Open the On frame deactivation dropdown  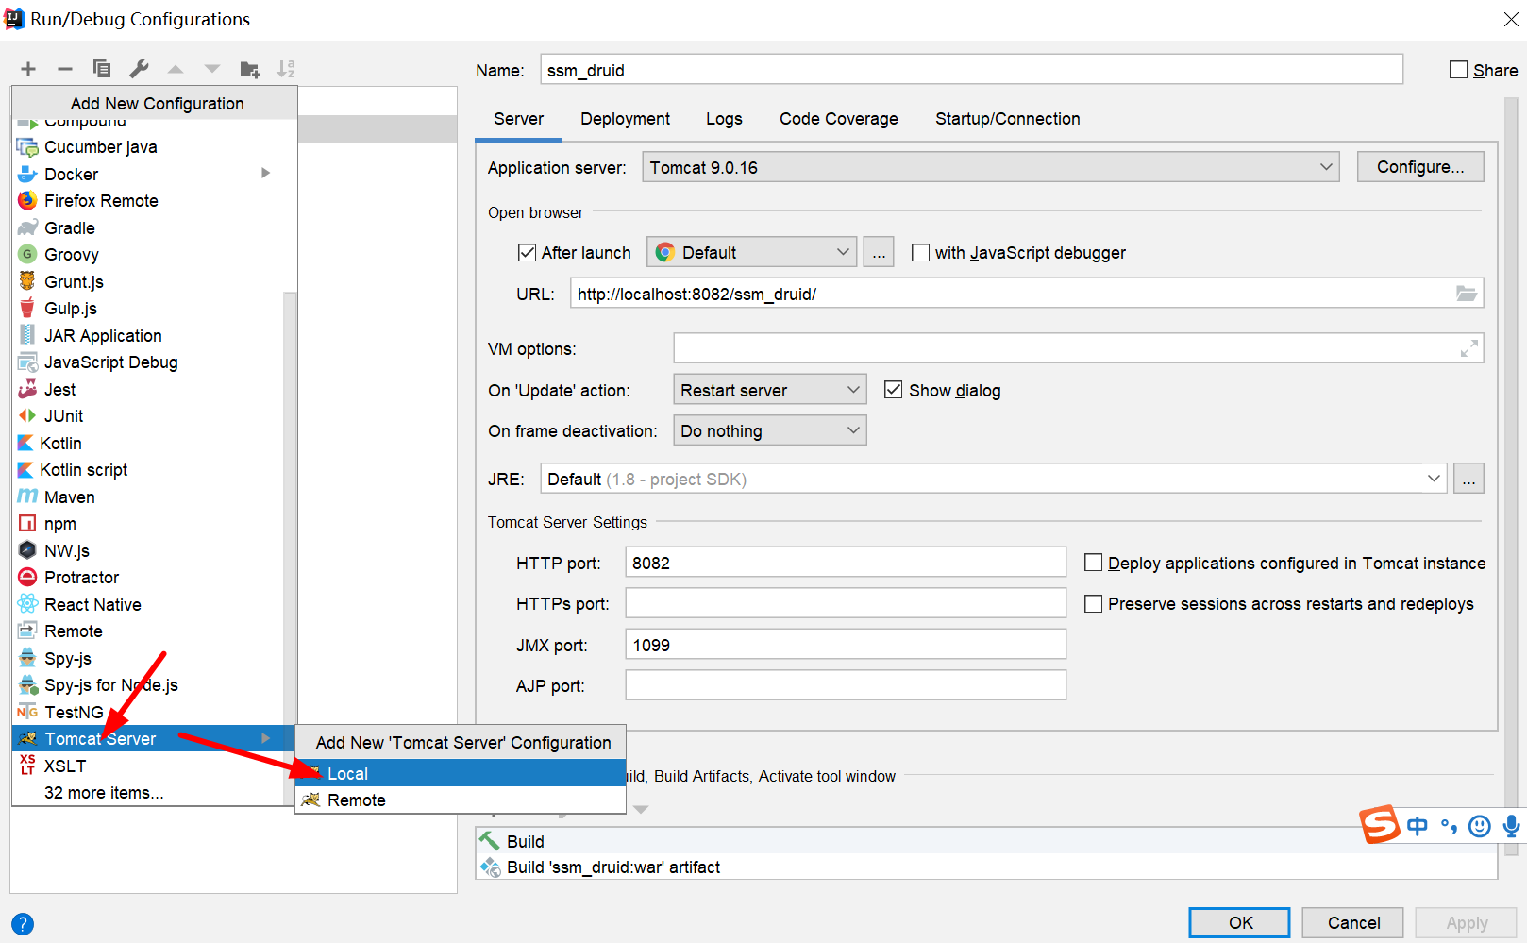tap(770, 430)
